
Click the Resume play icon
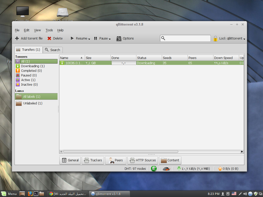[x=72, y=38]
